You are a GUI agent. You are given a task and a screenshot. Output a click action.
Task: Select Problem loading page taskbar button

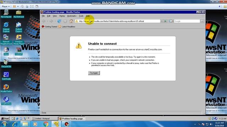(72, 119)
